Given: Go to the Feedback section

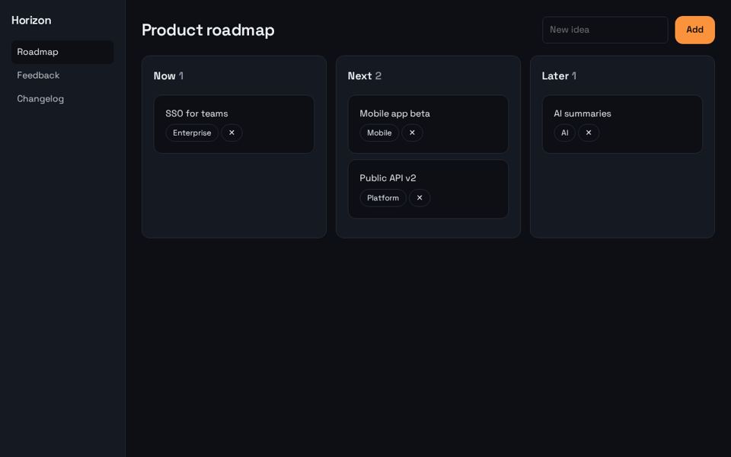Looking at the screenshot, I should pos(62,75).
